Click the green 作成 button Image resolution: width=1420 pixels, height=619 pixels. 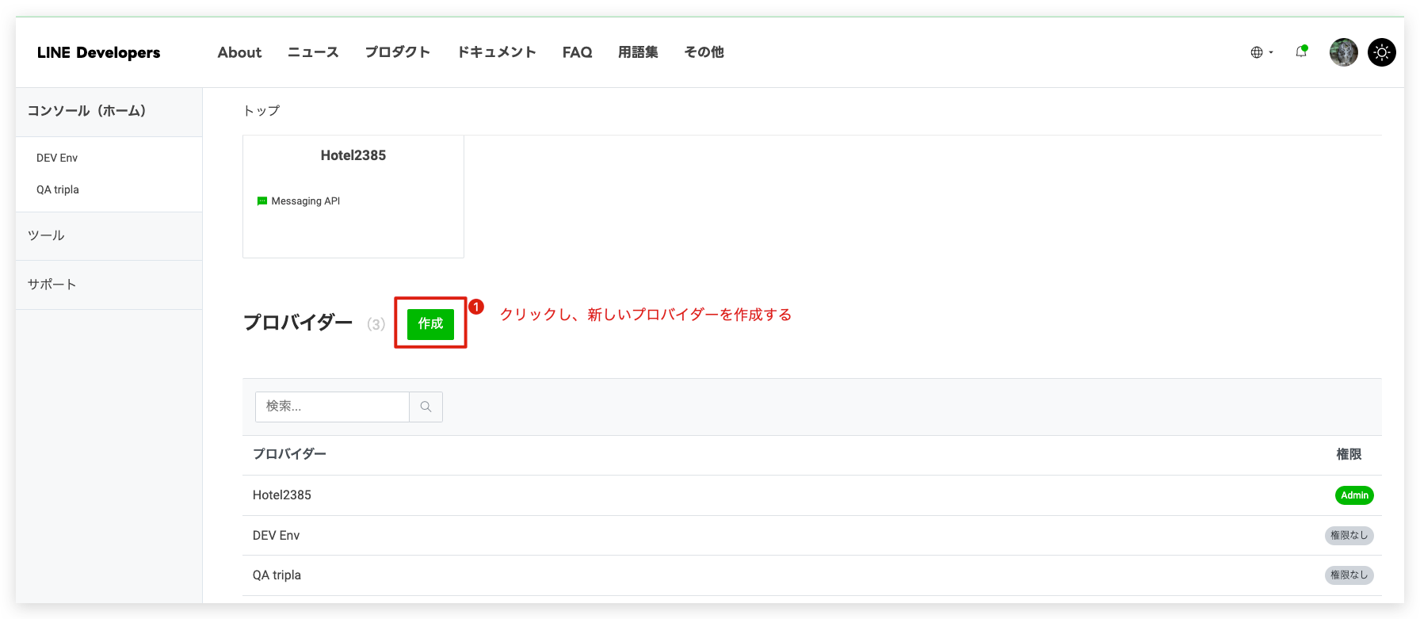pyautogui.click(x=431, y=323)
